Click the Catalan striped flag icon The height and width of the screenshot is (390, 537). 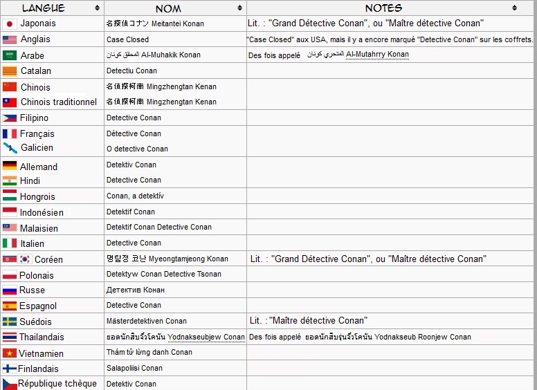[10, 71]
